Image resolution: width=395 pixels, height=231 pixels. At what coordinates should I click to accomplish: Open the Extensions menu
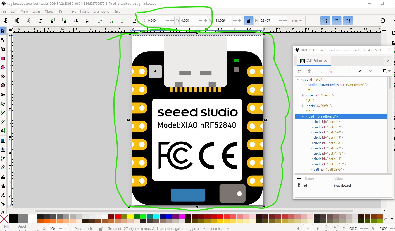point(101,11)
